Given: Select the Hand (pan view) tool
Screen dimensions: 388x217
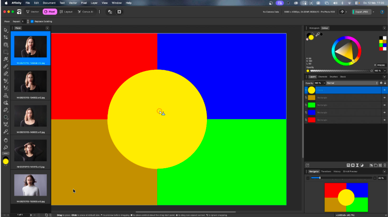Looking at the screenshot, I should coord(6,140).
